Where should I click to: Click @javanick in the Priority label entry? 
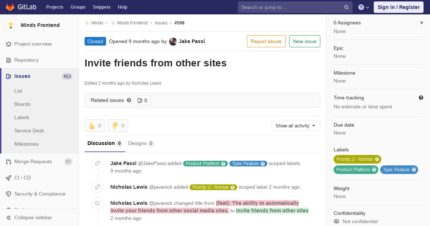[161, 187]
